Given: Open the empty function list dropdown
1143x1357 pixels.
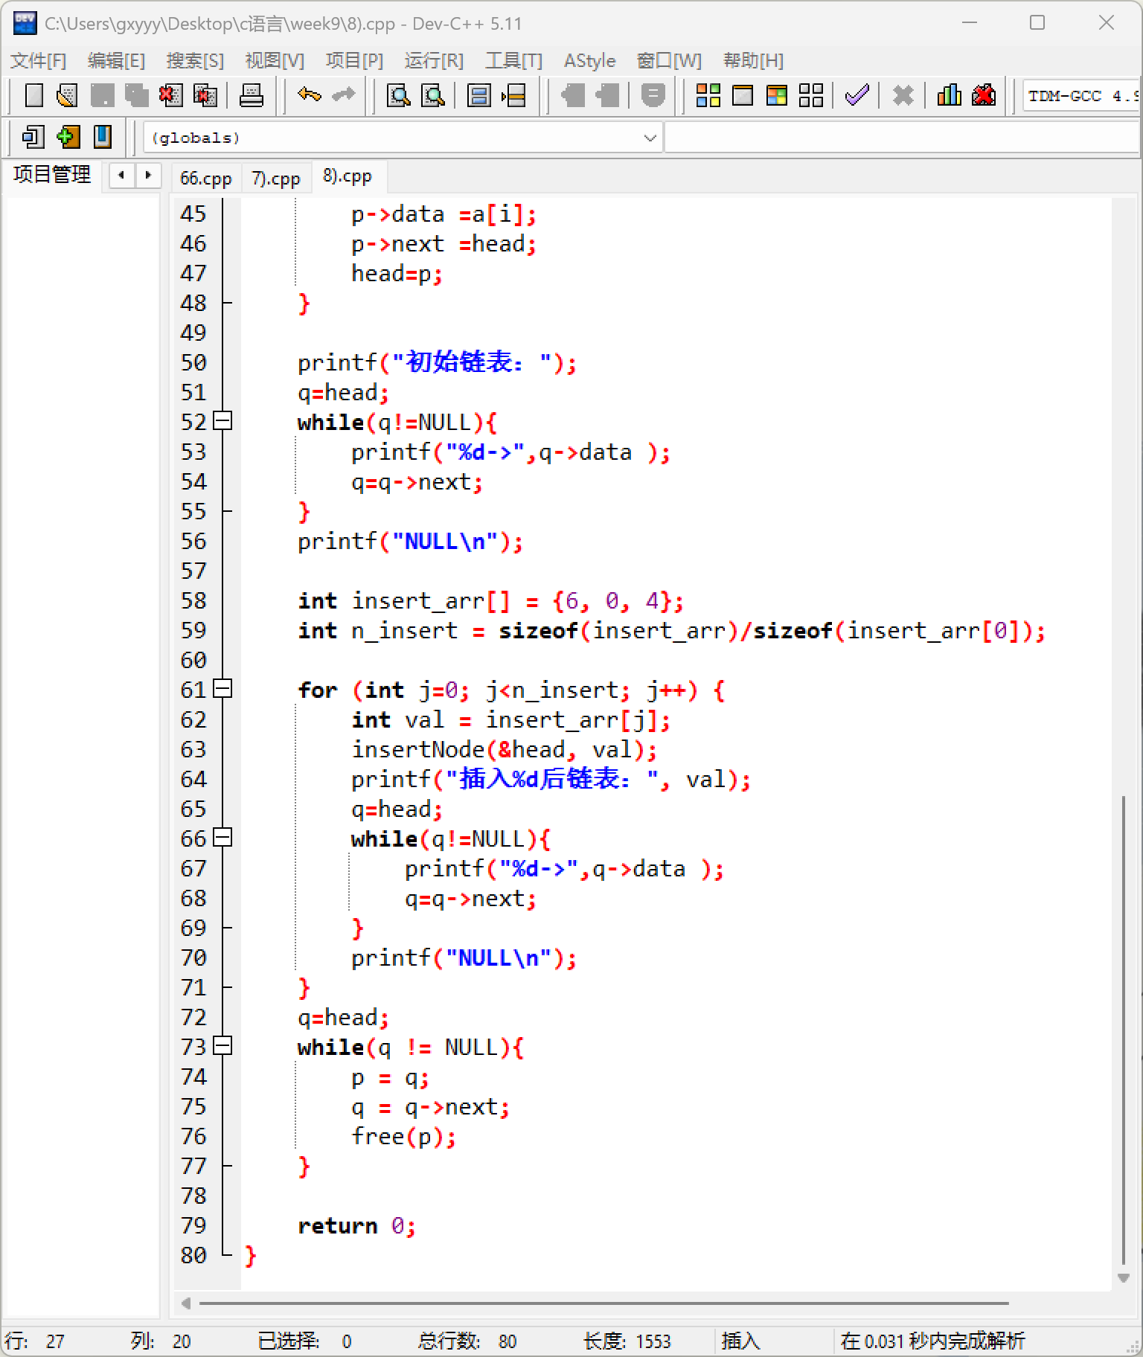Looking at the screenshot, I should 903,138.
